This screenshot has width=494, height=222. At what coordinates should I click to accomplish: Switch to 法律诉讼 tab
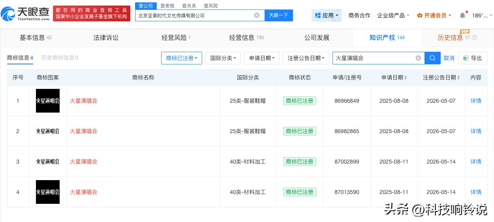(x=106, y=38)
